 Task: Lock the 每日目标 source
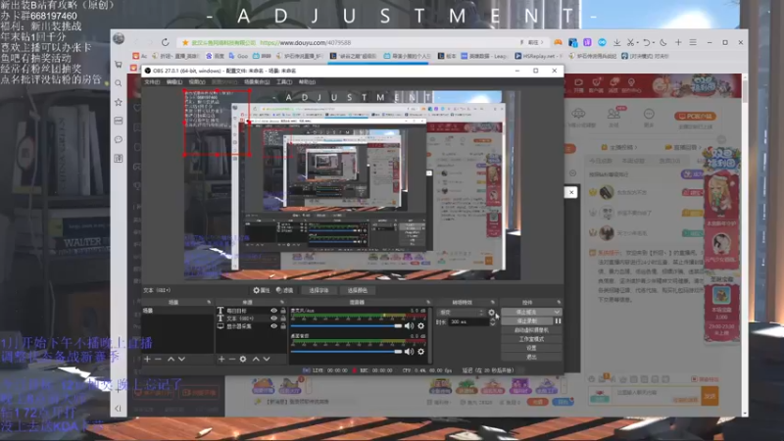(x=283, y=311)
